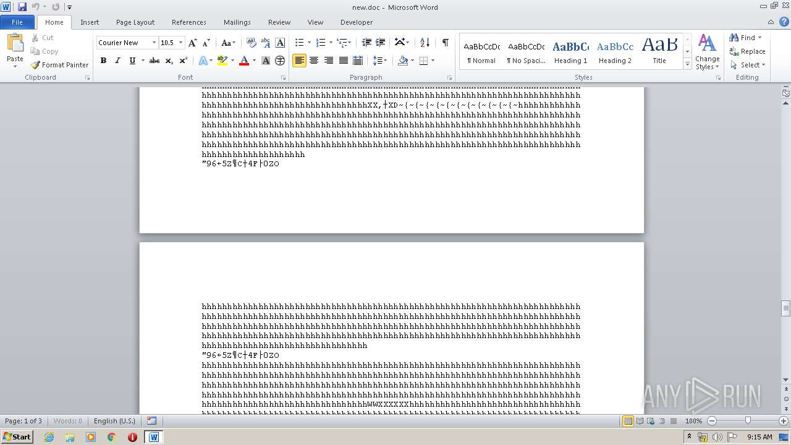Click the zoom slider handle

[748, 421]
